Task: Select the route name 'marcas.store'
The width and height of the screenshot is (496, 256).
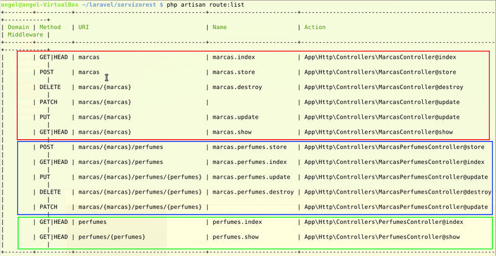Action: click(x=234, y=72)
